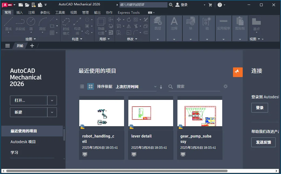Open the Block (块) panel
Viewport: 281px width, 174px height.
pos(190,28)
